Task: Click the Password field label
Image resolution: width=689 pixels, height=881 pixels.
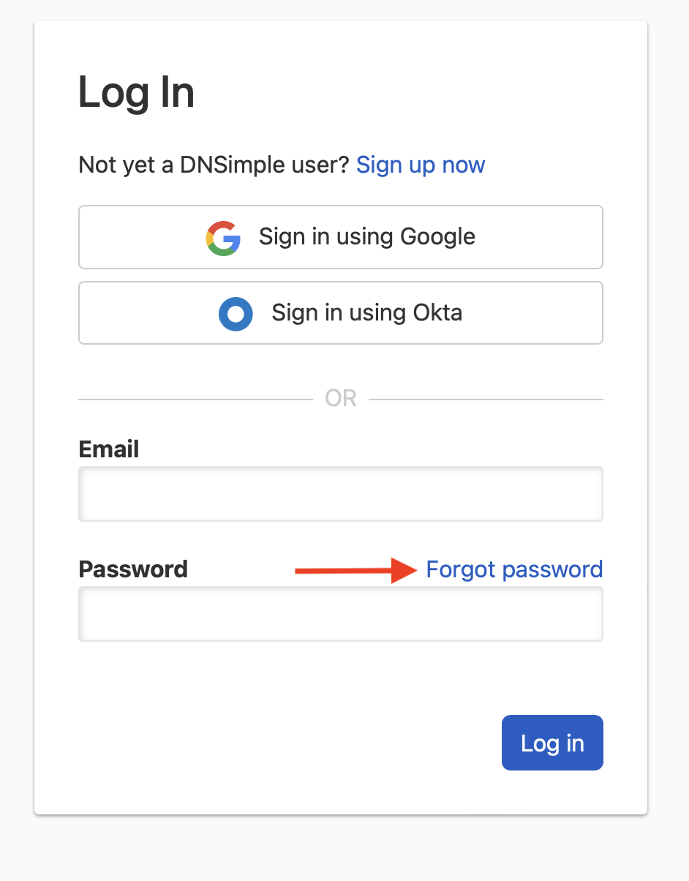Action: tap(133, 569)
